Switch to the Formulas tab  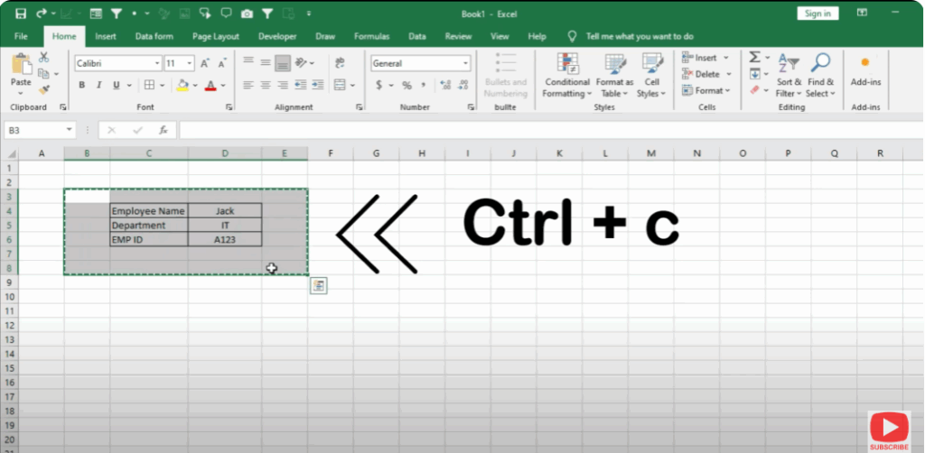[x=371, y=36]
